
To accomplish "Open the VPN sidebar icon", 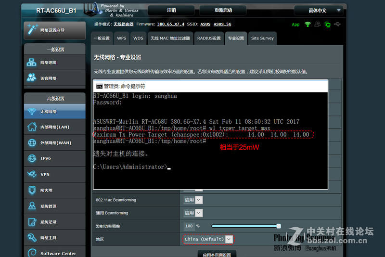I will point(32,174).
